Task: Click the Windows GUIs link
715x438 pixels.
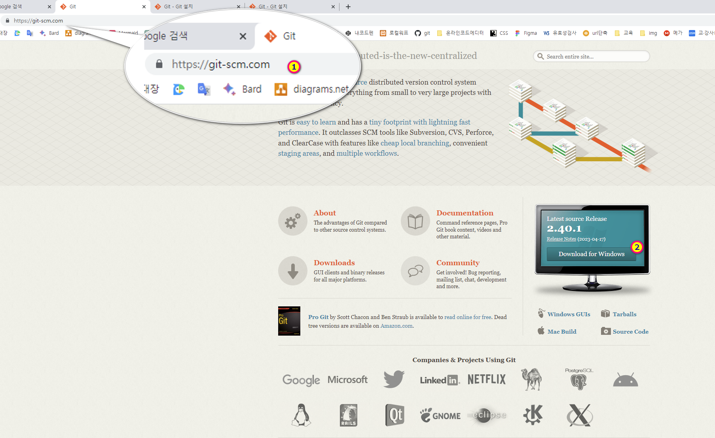Action: coord(568,314)
